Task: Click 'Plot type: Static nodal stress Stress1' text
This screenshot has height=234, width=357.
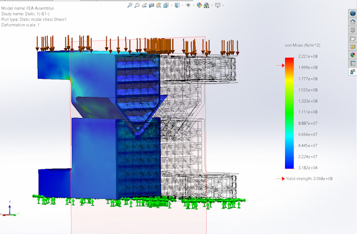Action: [34, 19]
